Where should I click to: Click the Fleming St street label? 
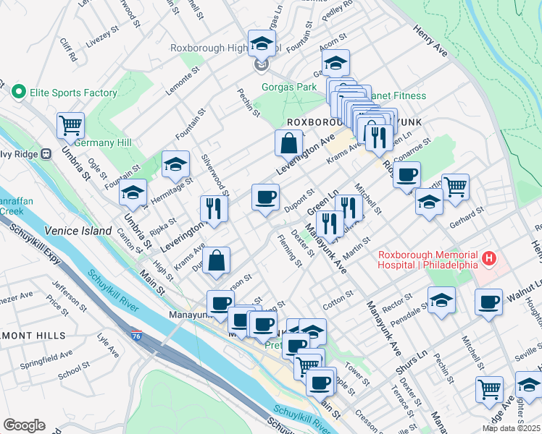[290, 251]
